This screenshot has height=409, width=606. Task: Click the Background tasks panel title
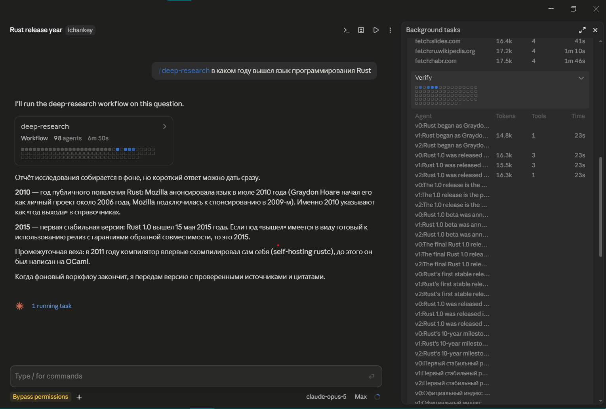(x=433, y=30)
